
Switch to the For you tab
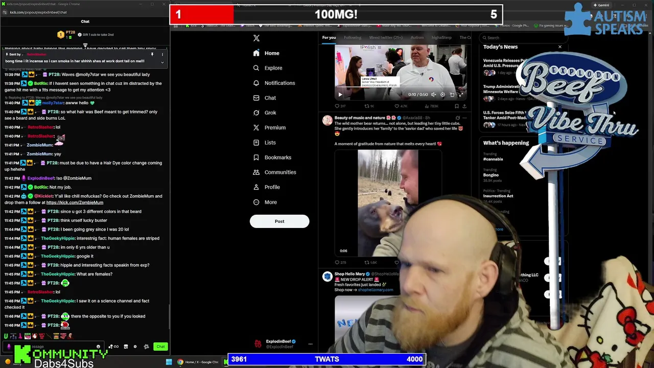[x=329, y=37]
